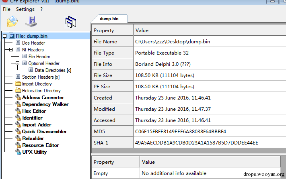Open the Hex Editor tool

(34, 111)
